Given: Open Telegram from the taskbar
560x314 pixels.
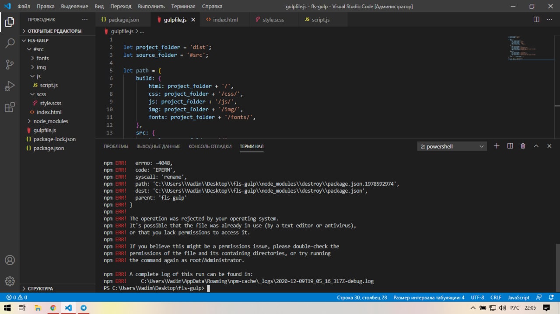Looking at the screenshot, I should (x=83, y=308).
